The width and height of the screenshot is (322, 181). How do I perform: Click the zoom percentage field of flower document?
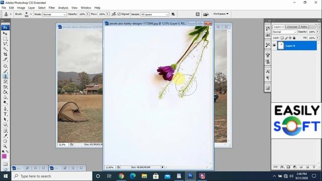(110, 167)
